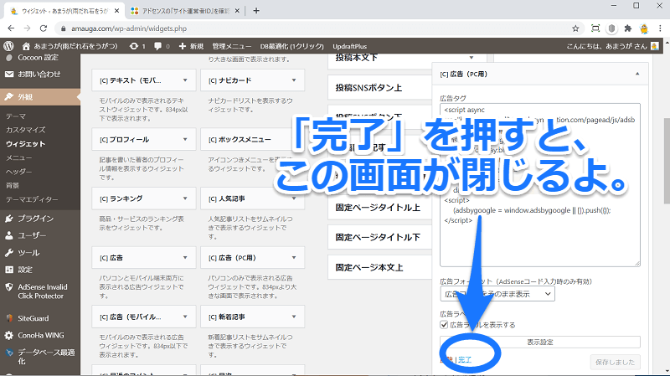Expand the [C] ランキング widget arrow
Screen dimensions: 670x376
pyautogui.click(x=184, y=198)
